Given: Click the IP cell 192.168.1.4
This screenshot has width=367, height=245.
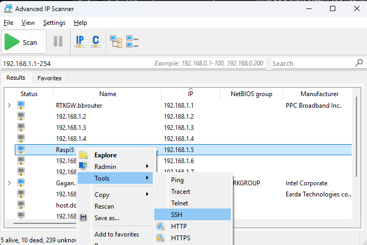Looking at the screenshot, I should 179,139.
